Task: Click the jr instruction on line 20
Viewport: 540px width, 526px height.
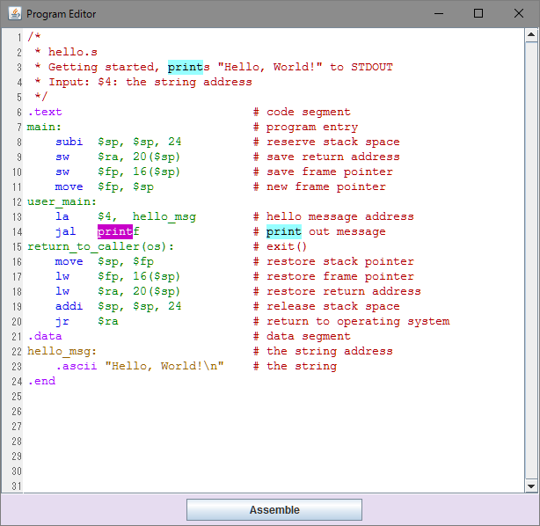Action: [x=62, y=322]
